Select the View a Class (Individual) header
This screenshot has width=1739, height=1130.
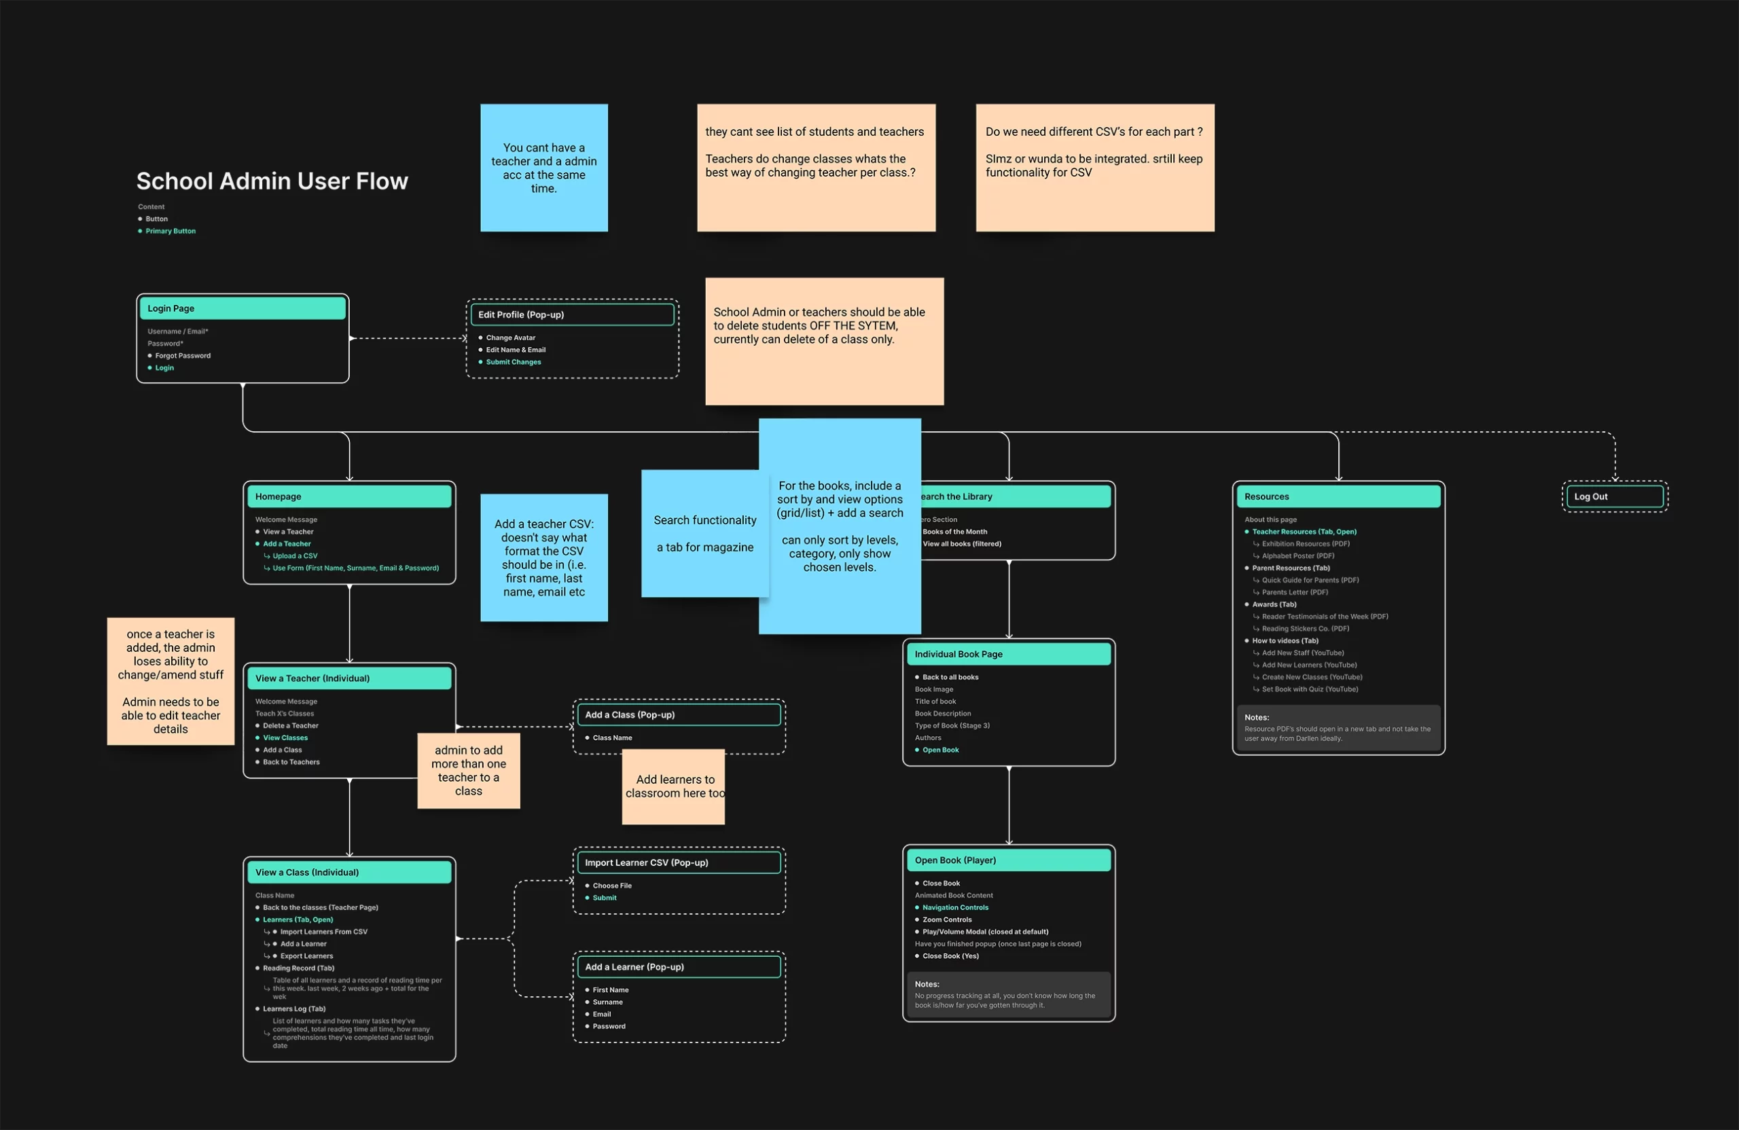[x=348, y=872]
